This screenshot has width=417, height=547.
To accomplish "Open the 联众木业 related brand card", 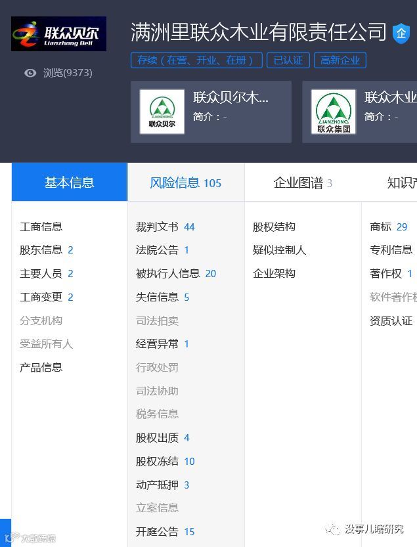I will pyautogui.click(x=359, y=112).
